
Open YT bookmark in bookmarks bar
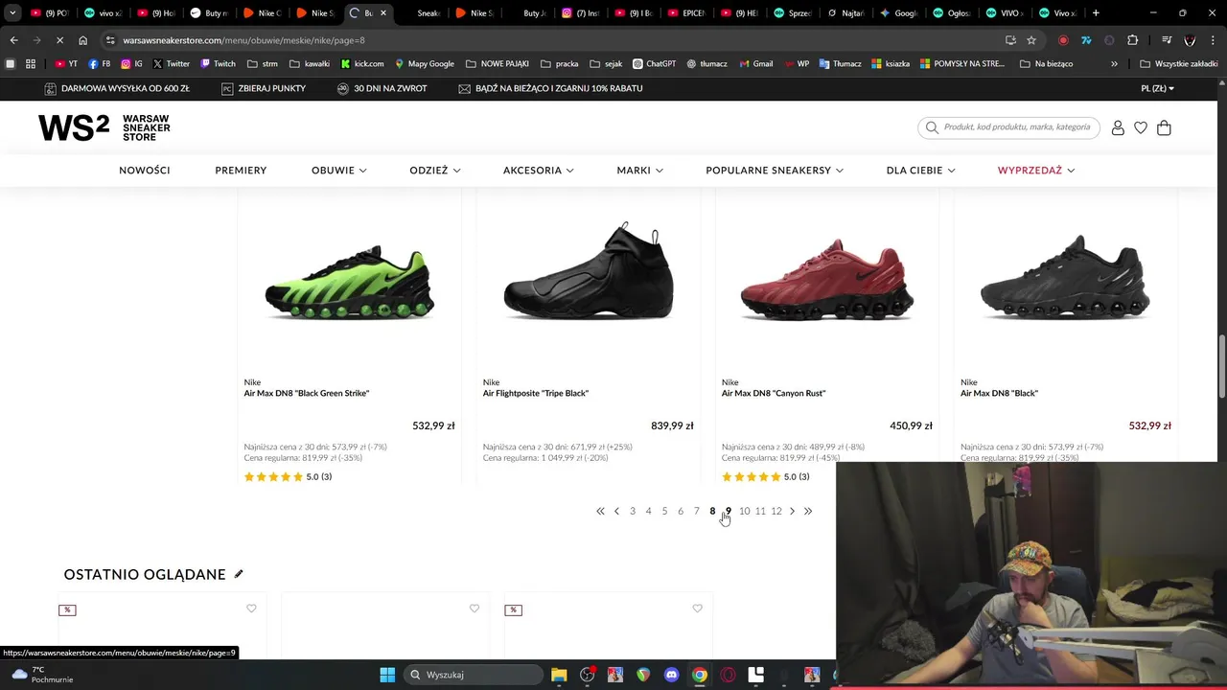[x=66, y=64]
